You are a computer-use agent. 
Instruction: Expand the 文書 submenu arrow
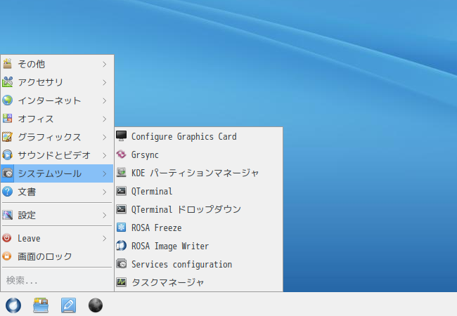point(105,192)
